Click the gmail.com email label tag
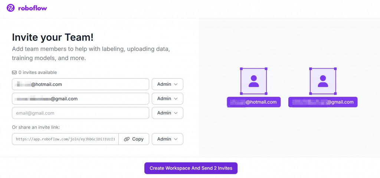The image size is (380, 178). point(323,102)
